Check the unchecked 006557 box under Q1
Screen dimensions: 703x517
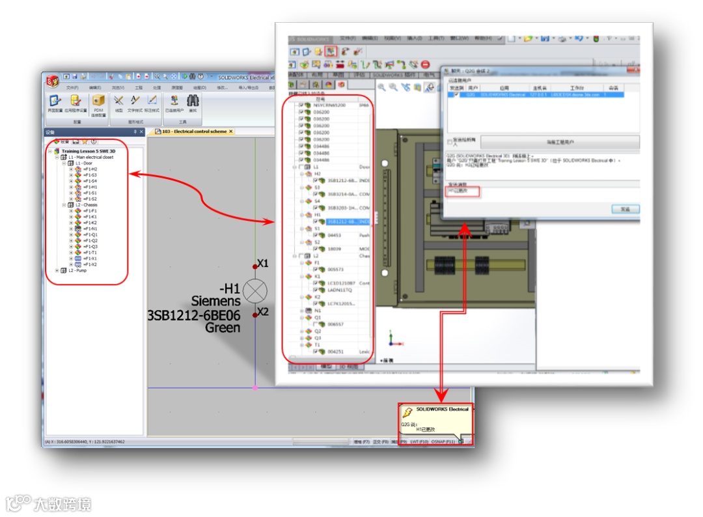click(x=316, y=324)
